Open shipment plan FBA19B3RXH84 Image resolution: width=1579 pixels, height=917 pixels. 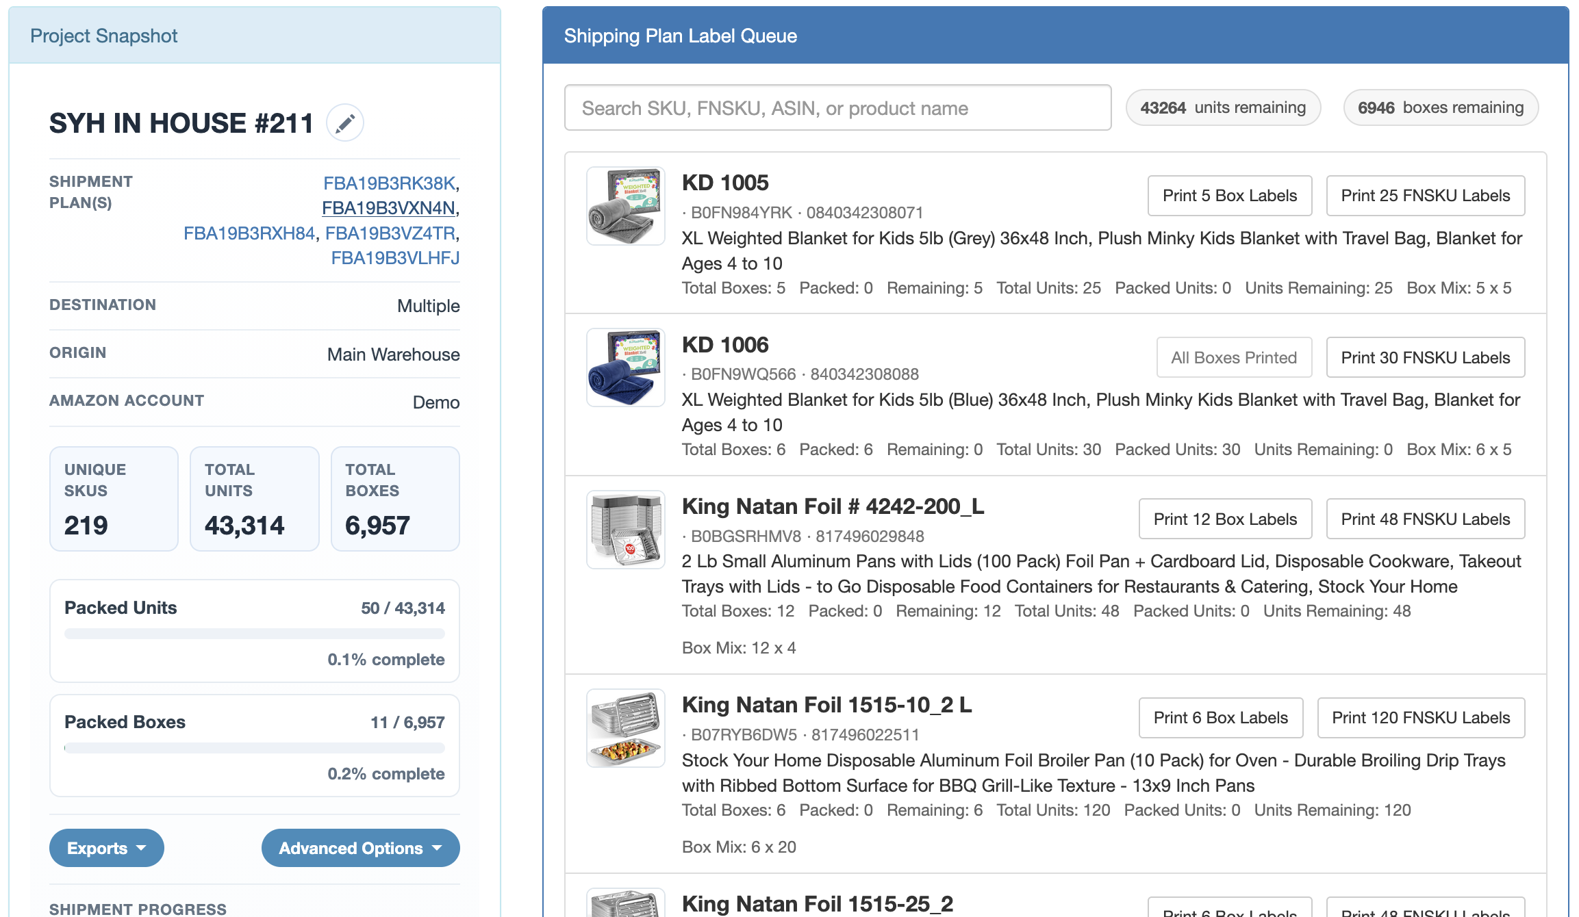249,233
